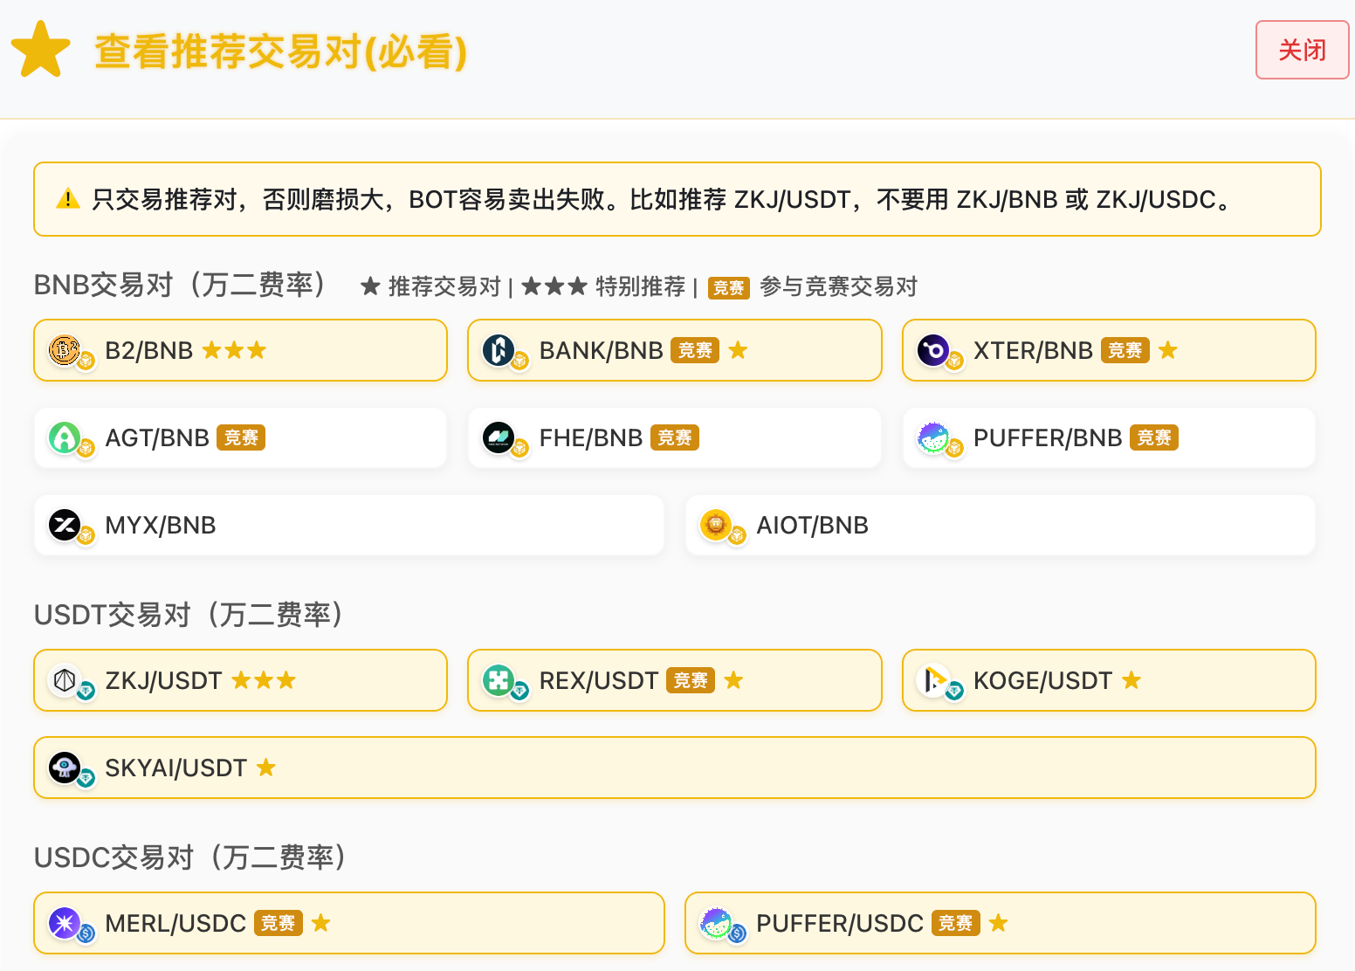This screenshot has height=971, width=1355.
Task: Click the FHE token logo icon
Action: pos(499,437)
